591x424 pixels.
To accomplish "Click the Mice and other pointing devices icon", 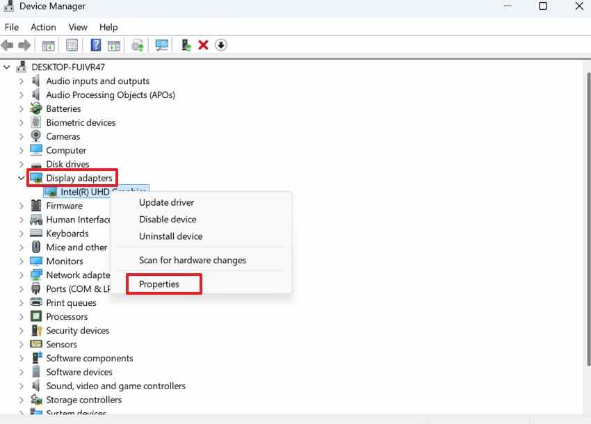I will (x=36, y=247).
